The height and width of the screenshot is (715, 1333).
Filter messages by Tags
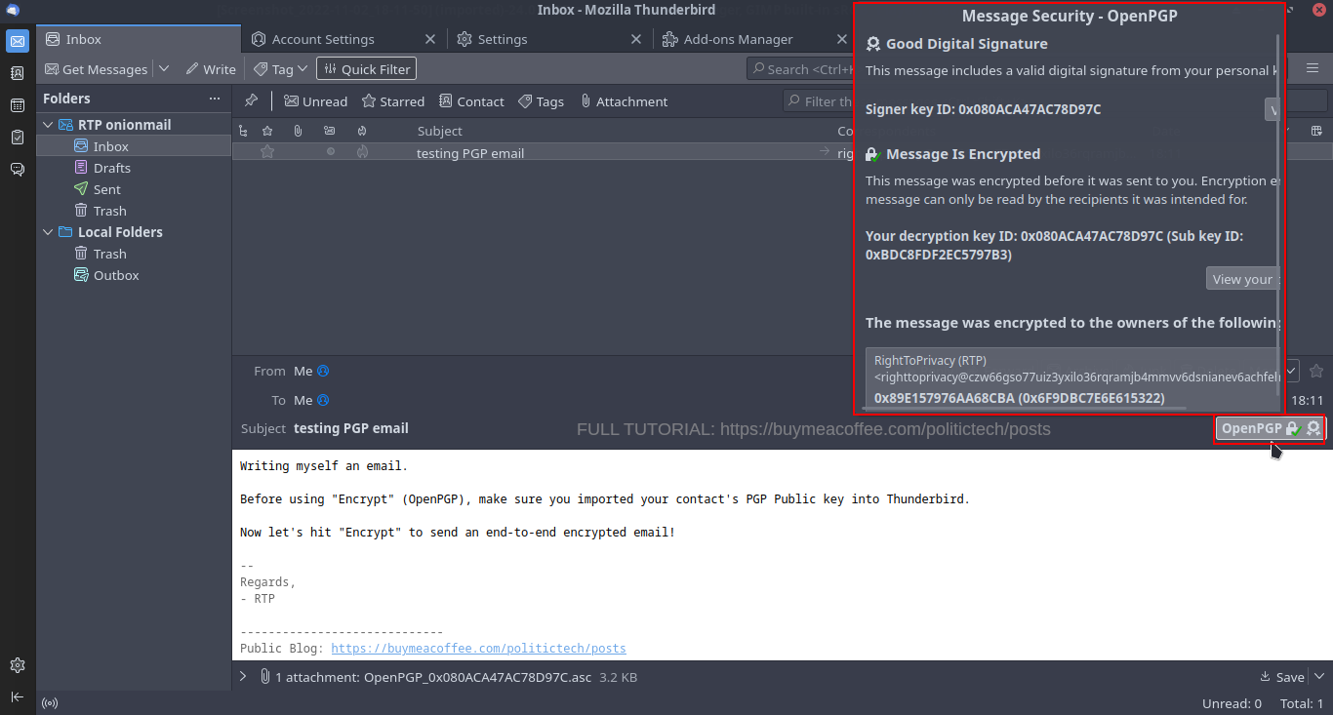point(541,101)
